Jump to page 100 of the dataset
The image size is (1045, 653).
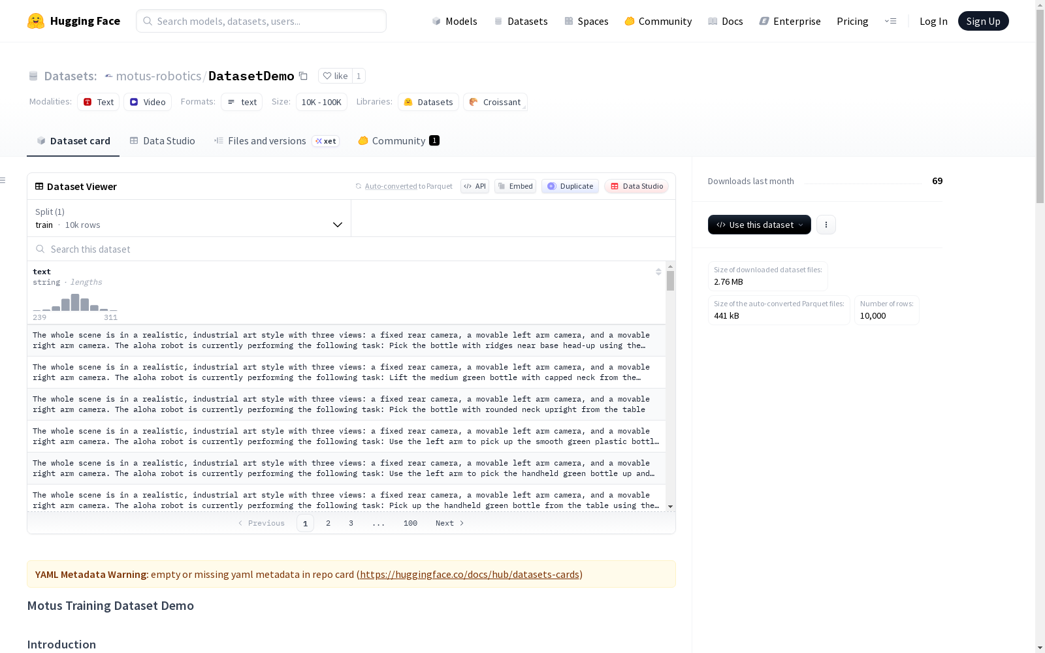click(410, 523)
